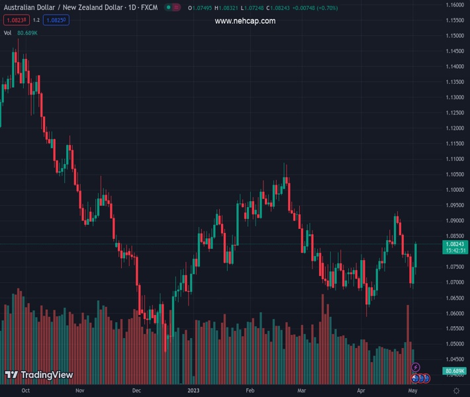Click the close value 1.08243 in header
Screen dimensions: 470x397
(280, 8)
